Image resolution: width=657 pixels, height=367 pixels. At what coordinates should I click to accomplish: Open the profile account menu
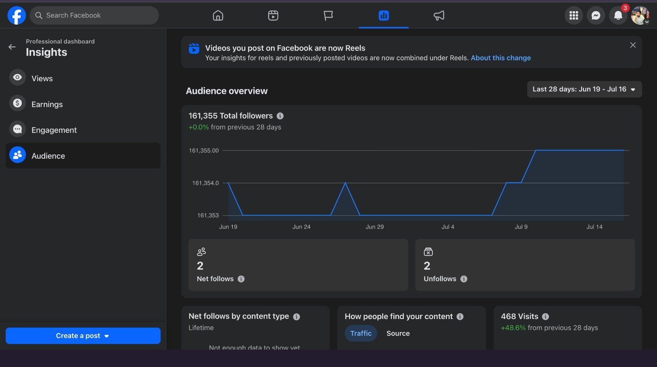click(x=640, y=16)
